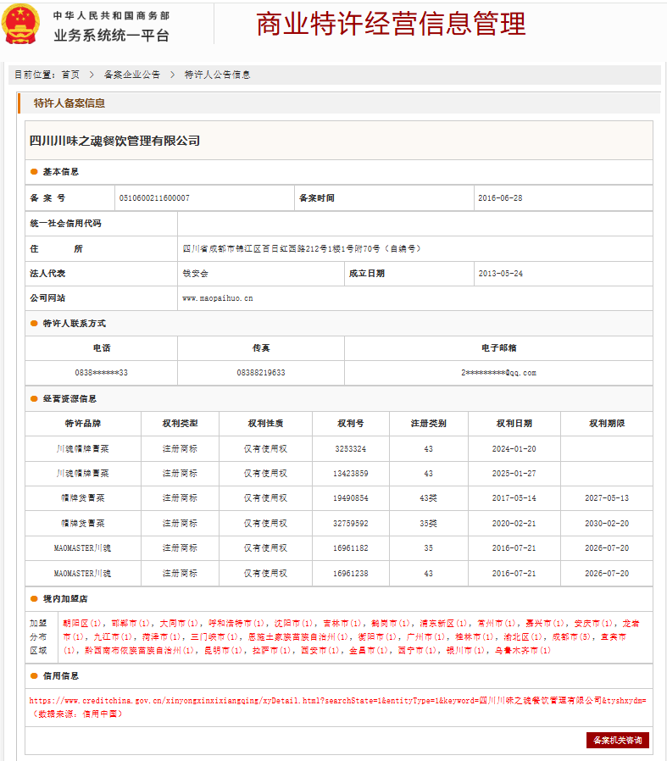Click right date 2025-01-27
667x761 pixels.
(514, 473)
